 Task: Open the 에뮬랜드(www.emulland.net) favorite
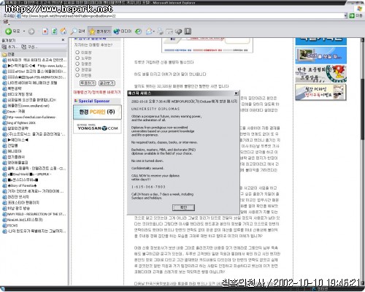pos(26,106)
